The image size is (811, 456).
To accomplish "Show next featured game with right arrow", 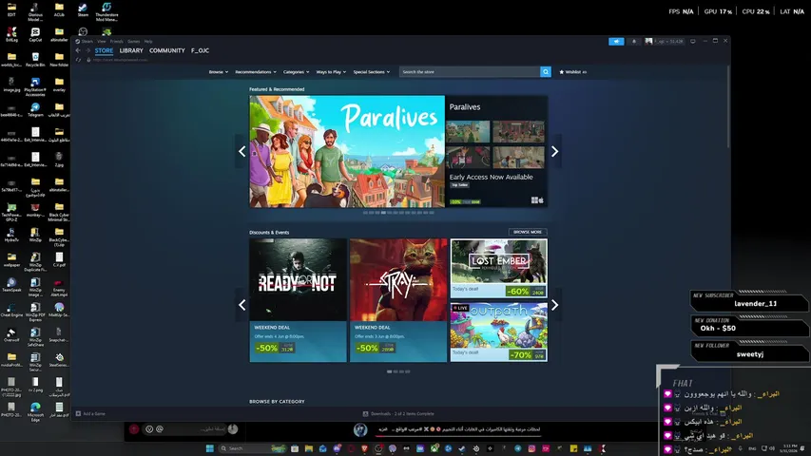I will (554, 151).
